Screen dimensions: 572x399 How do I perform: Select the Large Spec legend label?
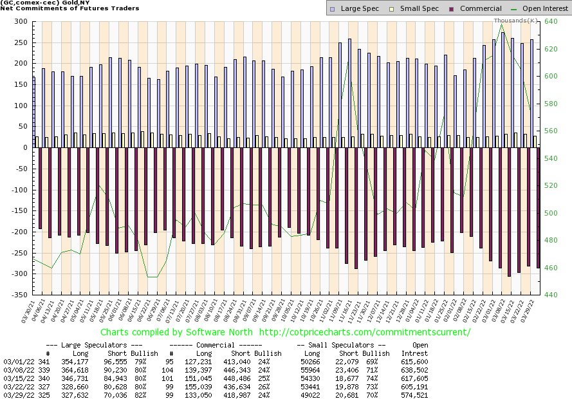[358, 9]
